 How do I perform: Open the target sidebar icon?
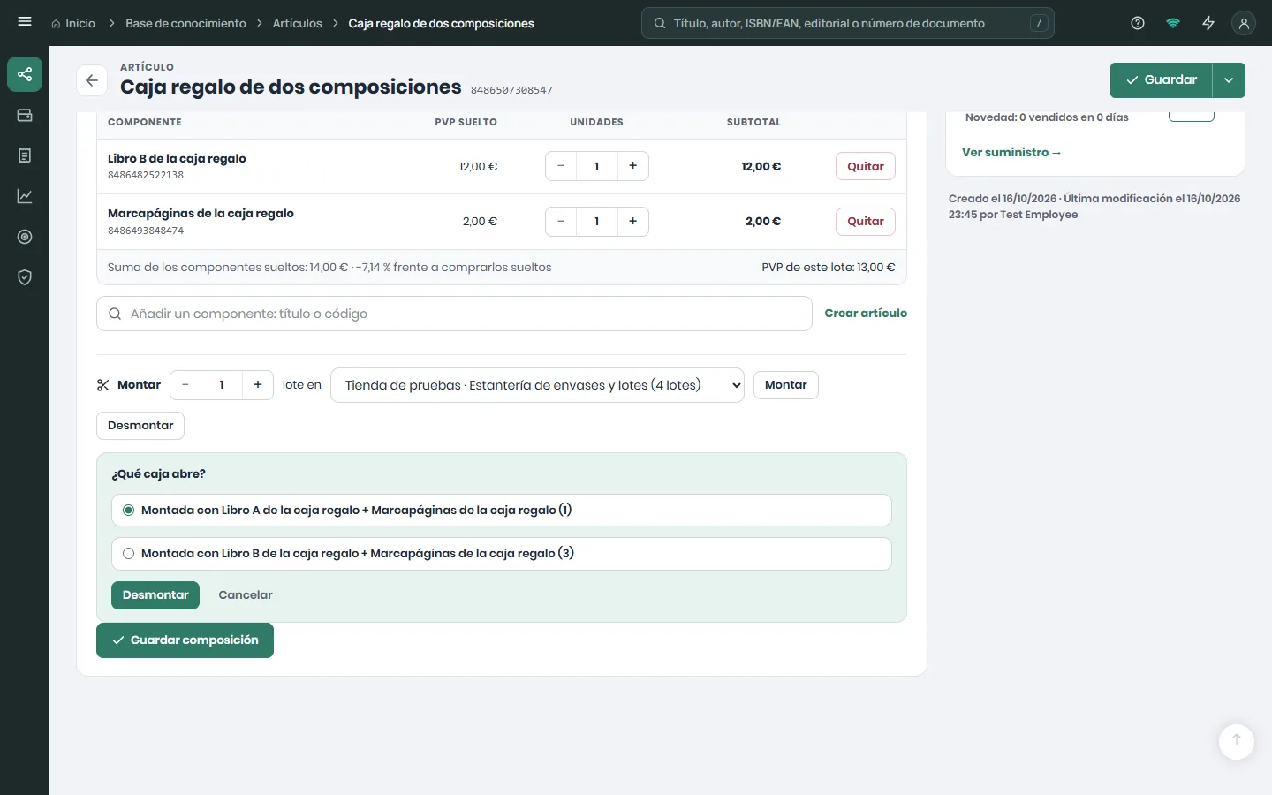(x=25, y=237)
